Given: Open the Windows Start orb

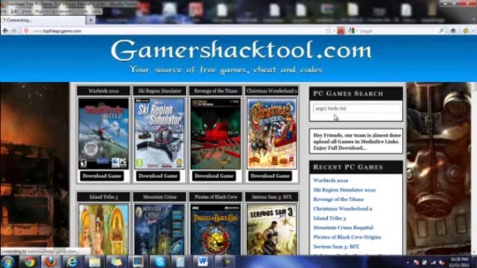Looking at the screenshot, I should (7, 262).
